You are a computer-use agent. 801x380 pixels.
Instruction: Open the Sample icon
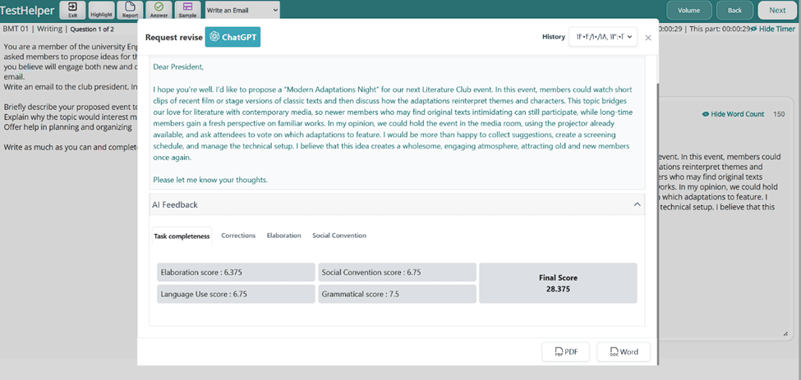187,10
